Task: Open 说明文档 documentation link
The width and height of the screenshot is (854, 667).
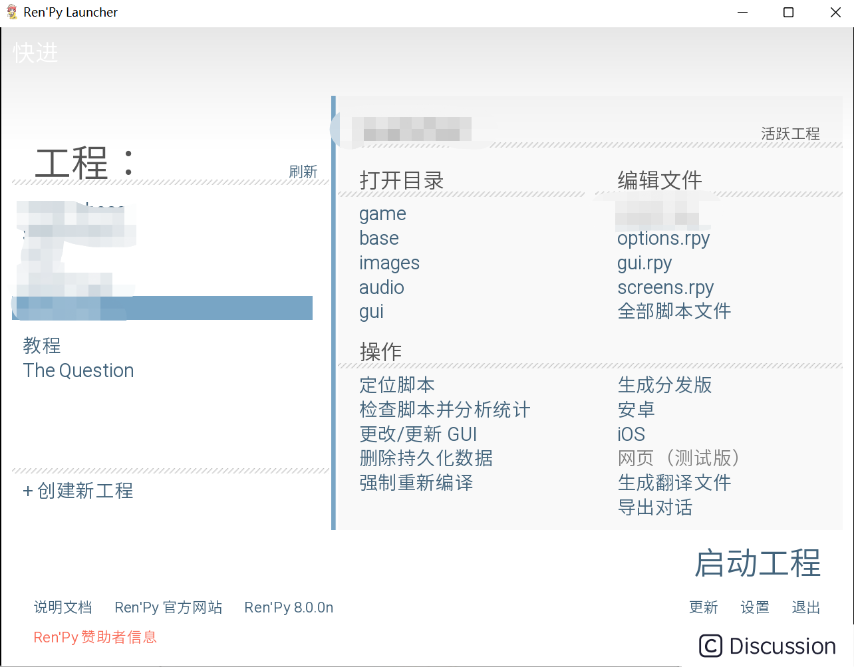Action: (x=63, y=607)
